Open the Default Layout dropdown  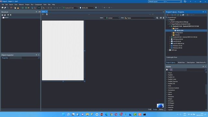pyautogui.click(x=157, y=1)
